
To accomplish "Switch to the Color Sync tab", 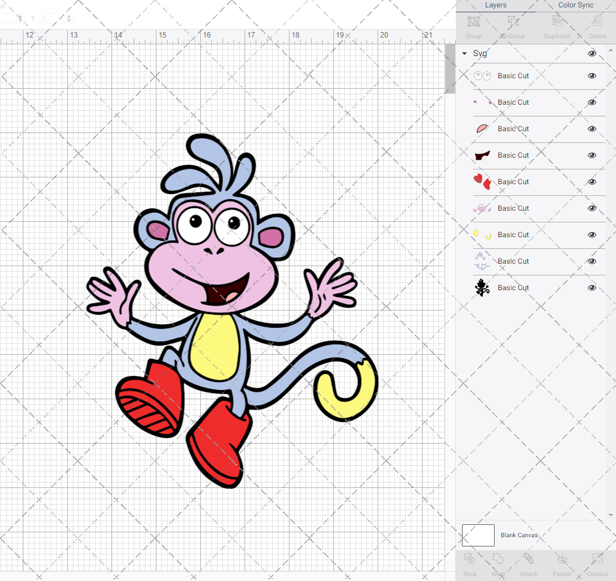I will pos(575,5).
